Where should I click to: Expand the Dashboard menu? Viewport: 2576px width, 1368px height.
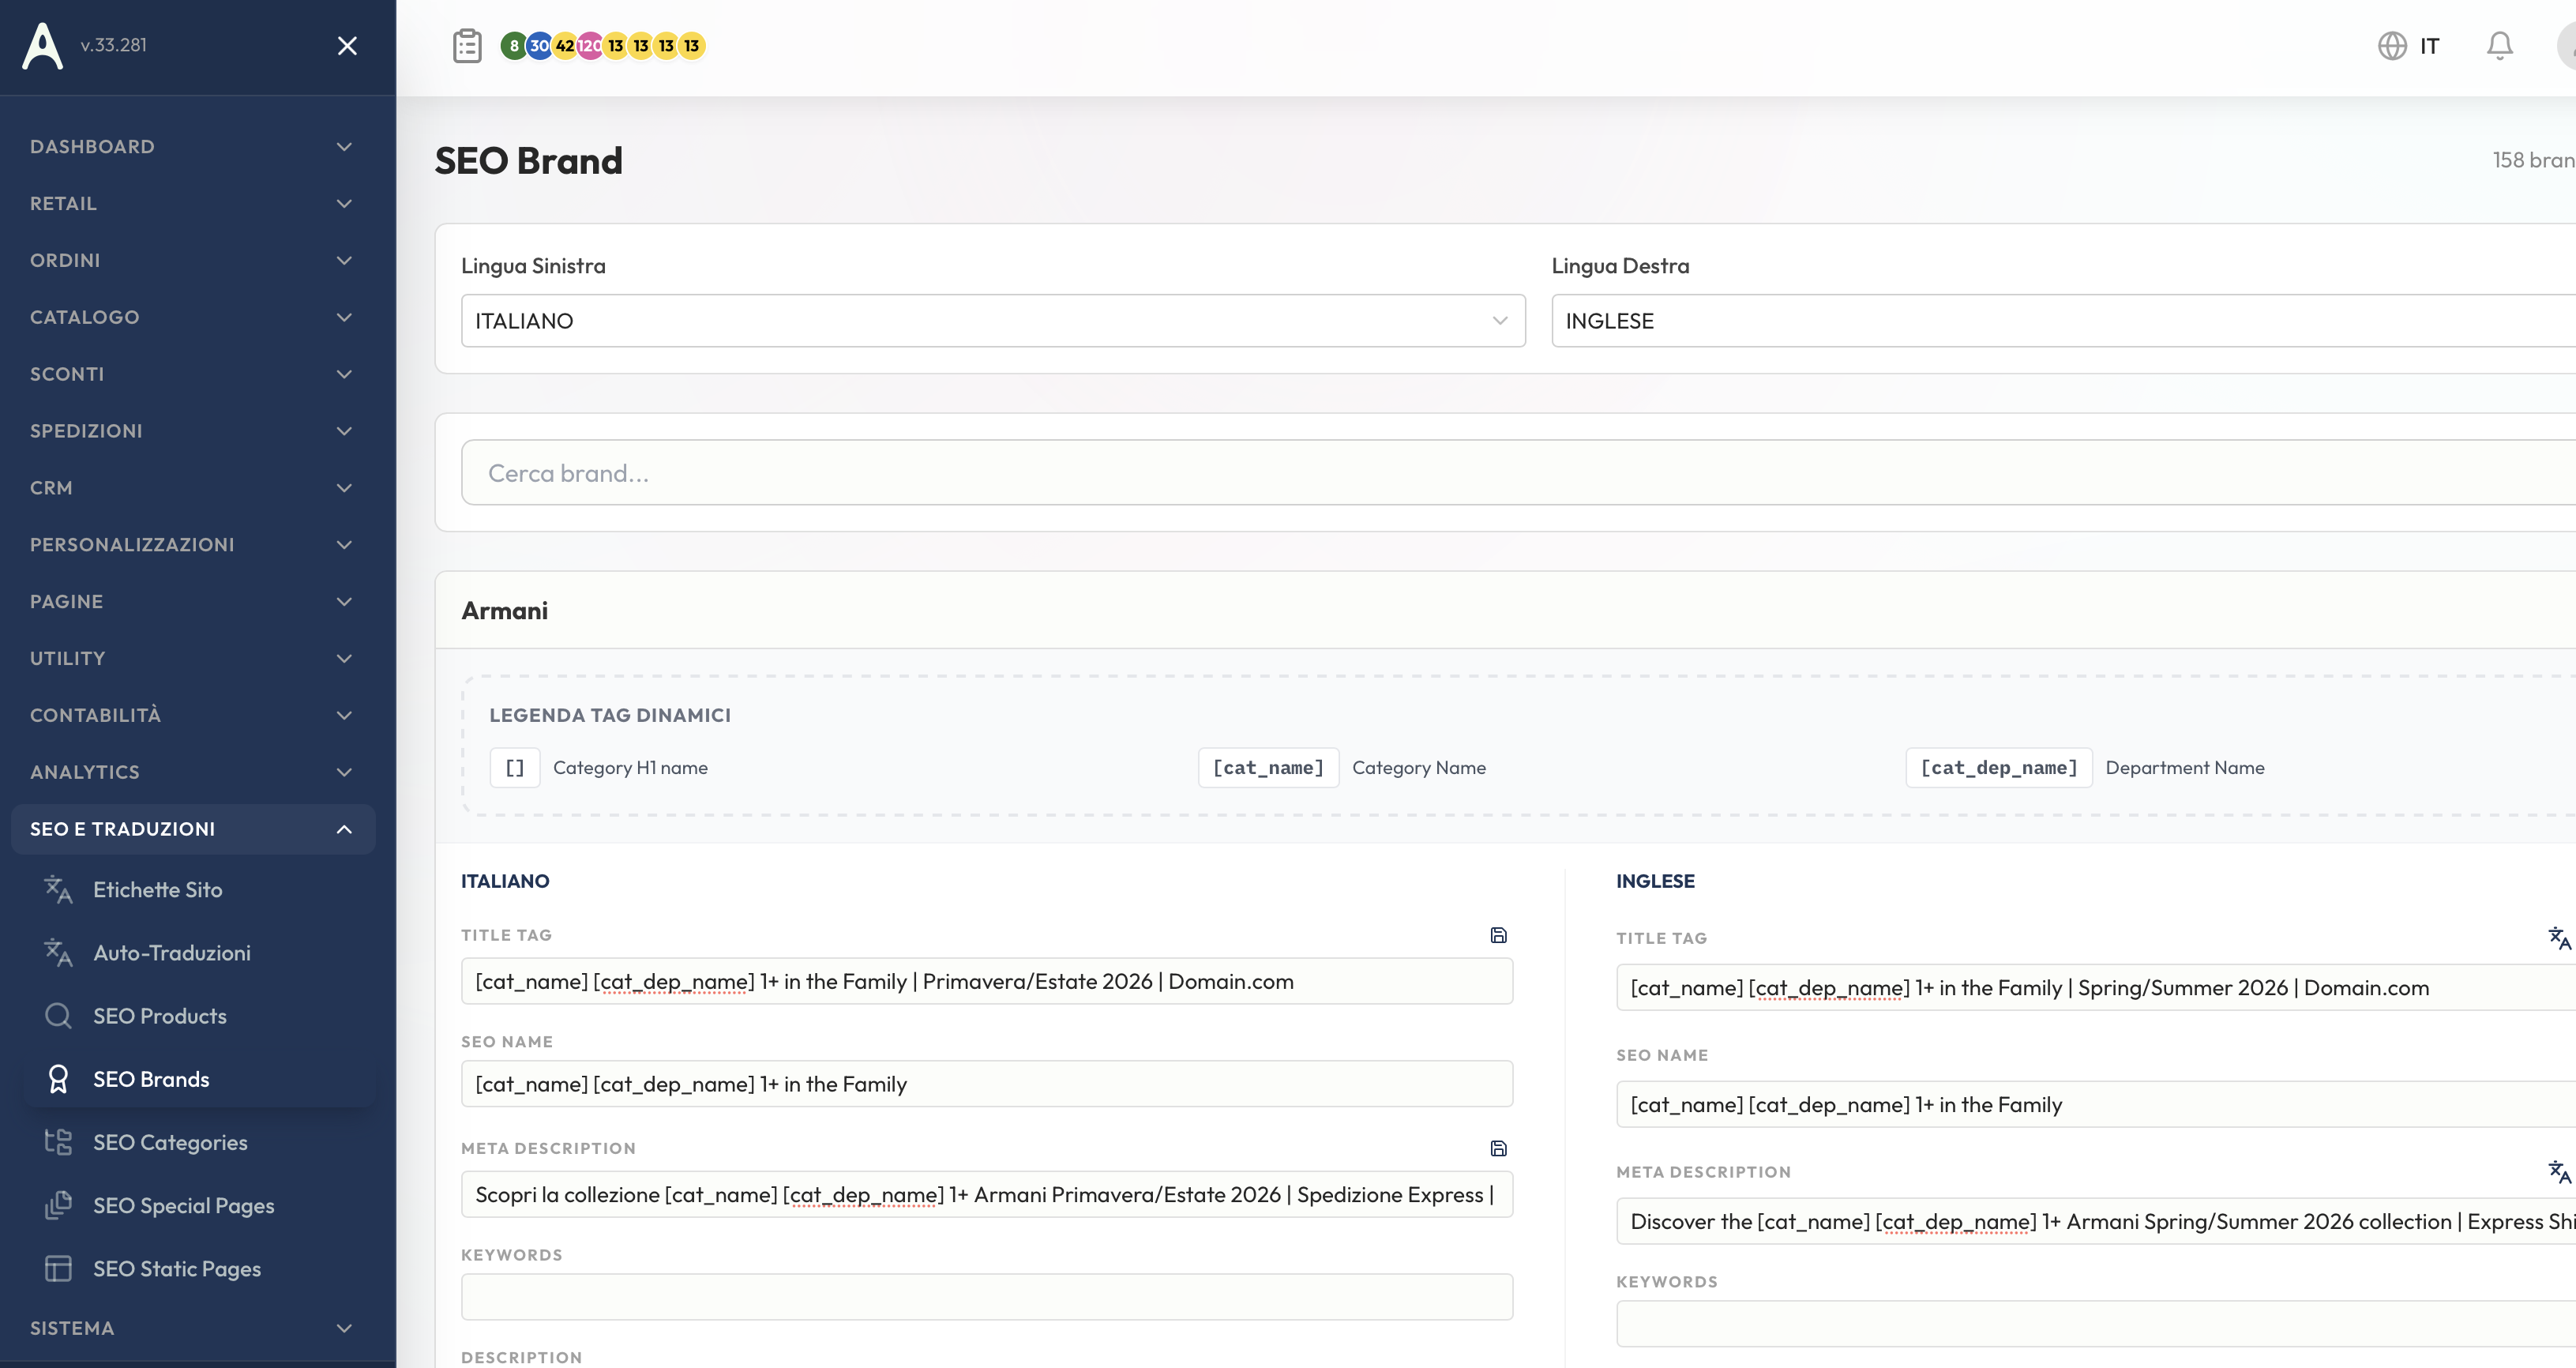tap(193, 147)
